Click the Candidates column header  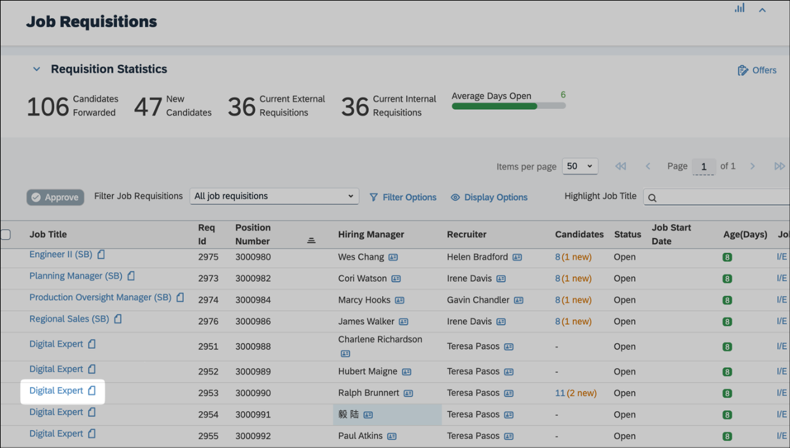pos(579,234)
